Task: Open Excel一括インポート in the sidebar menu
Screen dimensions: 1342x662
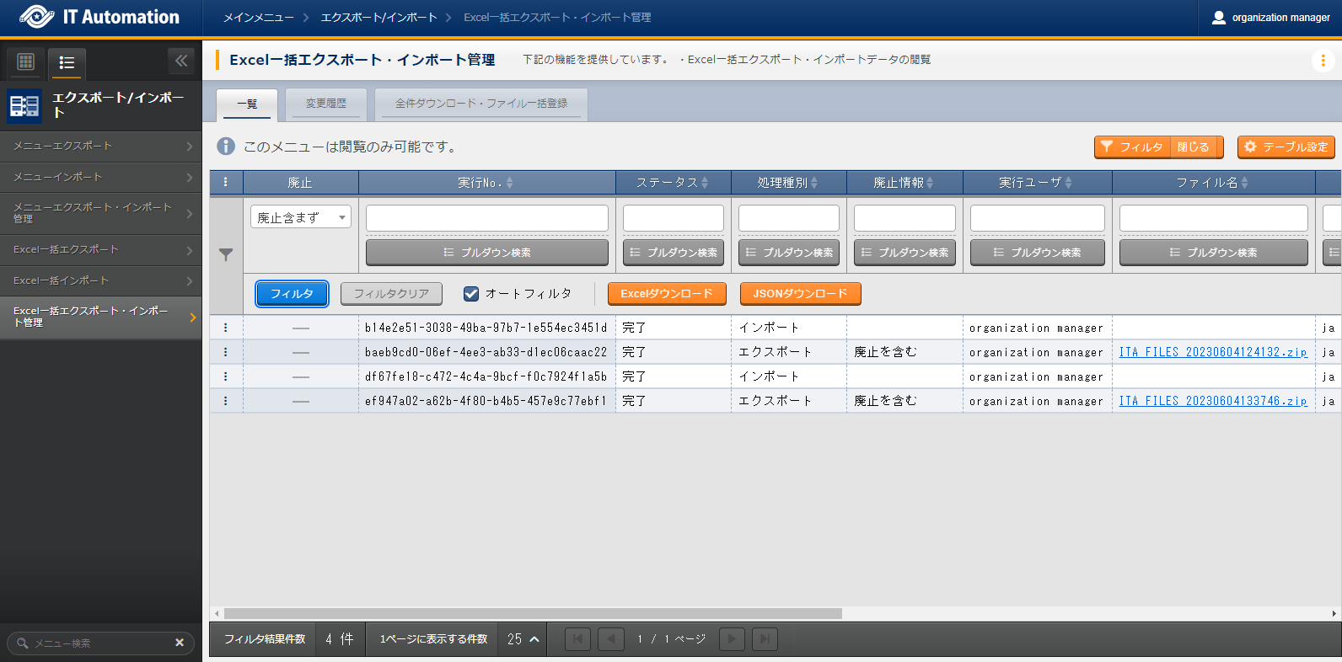Action: (x=100, y=280)
